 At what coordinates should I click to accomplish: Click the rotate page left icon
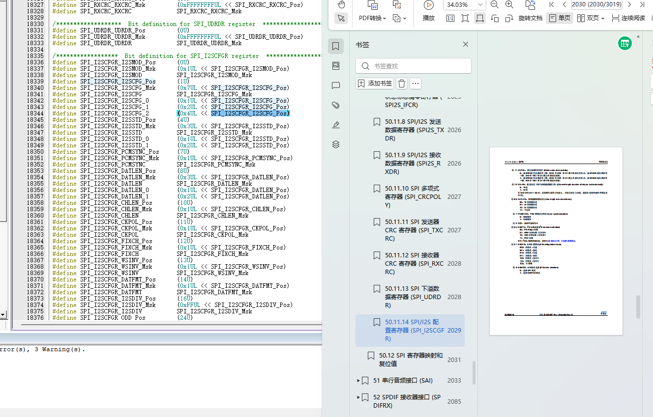pyautogui.click(x=495, y=18)
